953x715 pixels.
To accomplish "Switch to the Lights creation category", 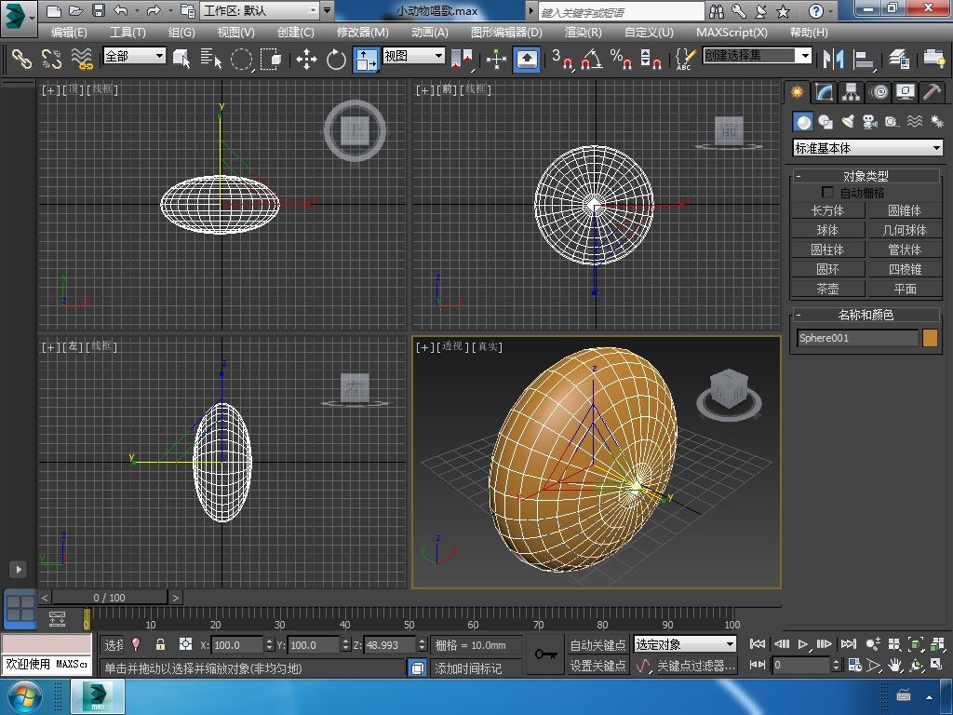I will coord(847,122).
